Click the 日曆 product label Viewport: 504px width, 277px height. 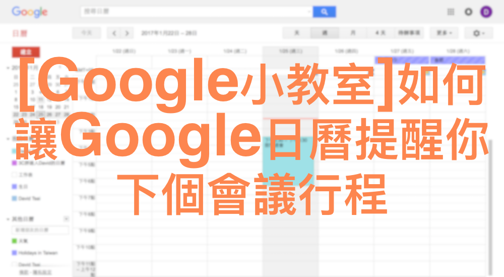click(x=20, y=33)
